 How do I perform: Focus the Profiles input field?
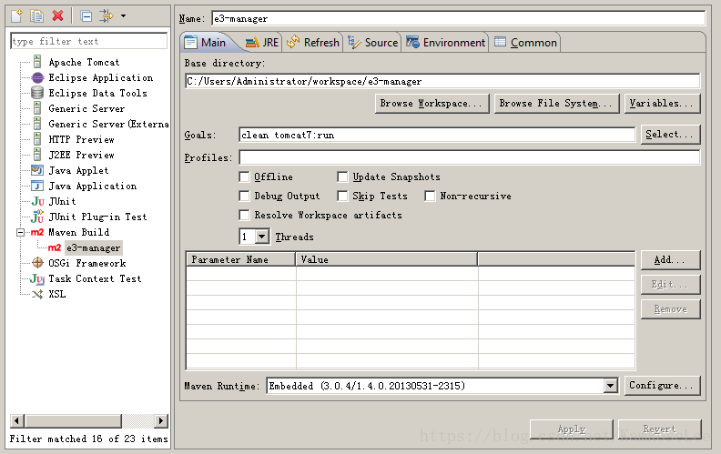coord(470,157)
